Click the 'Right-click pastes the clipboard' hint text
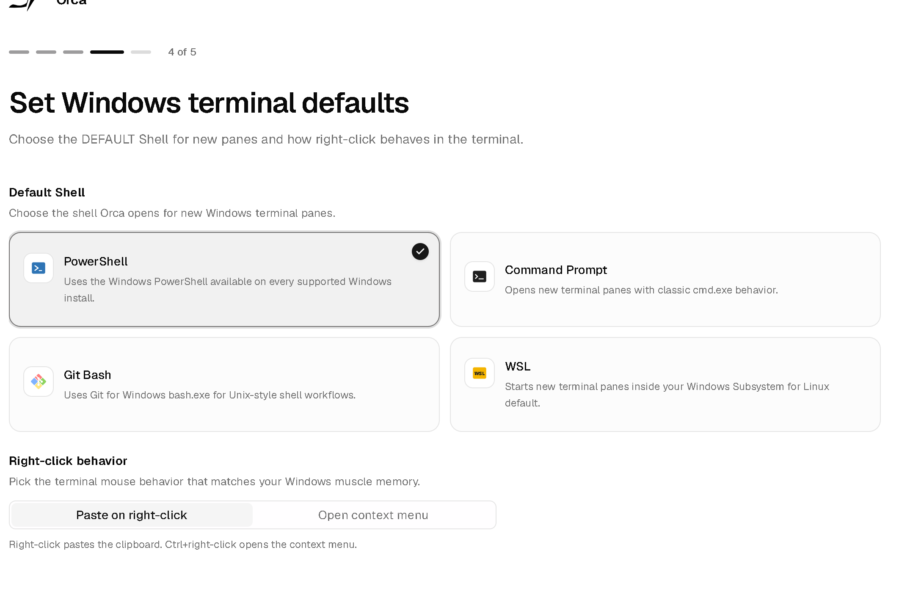The width and height of the screenshot is (899, 600). [x=183, y=545]
